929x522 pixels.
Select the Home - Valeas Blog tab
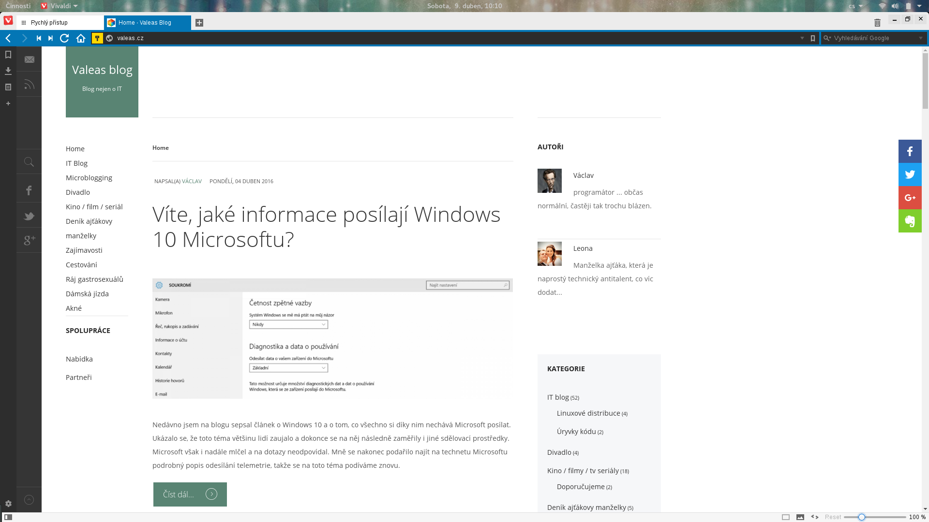(148, 23)
